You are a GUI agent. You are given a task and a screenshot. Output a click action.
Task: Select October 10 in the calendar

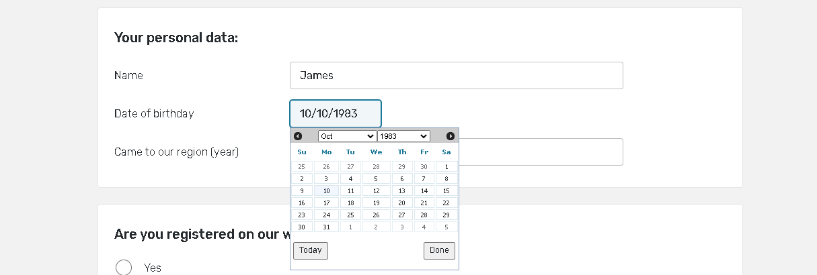tap(326, 191)
